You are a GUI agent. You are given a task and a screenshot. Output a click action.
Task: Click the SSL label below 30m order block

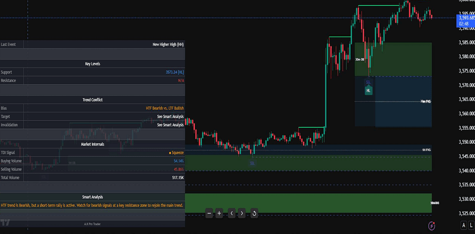[368, 82]
